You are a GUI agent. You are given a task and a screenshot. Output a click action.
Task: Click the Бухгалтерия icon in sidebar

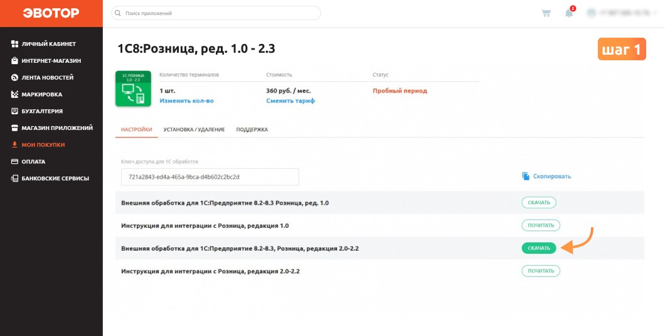click(14, 111)
